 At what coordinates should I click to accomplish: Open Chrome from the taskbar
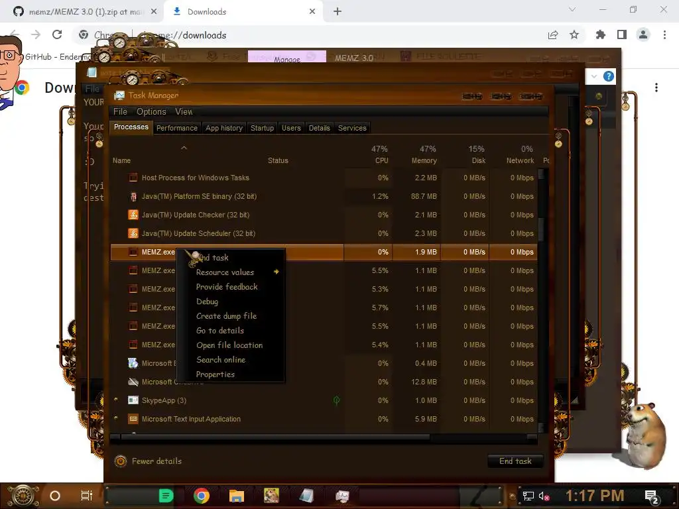[x=202, y=496]
